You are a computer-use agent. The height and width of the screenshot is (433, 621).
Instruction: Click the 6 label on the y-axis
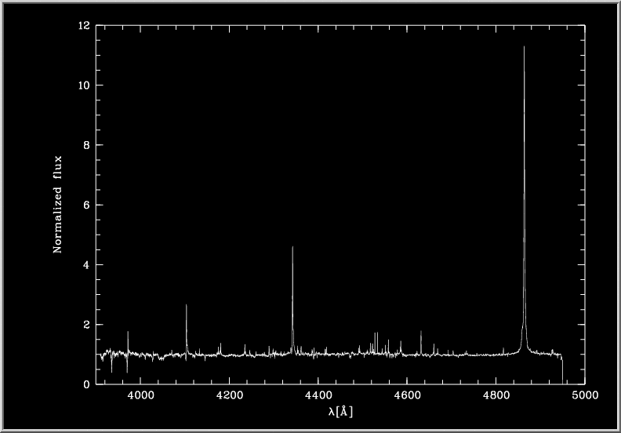click(x=86, y=206)
